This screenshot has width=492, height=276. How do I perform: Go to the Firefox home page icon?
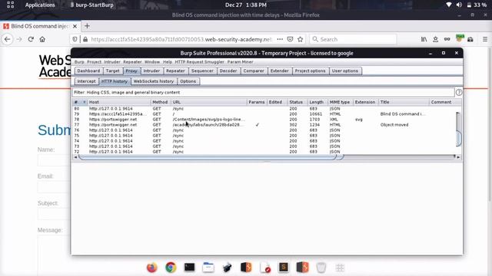coord(42,39)
